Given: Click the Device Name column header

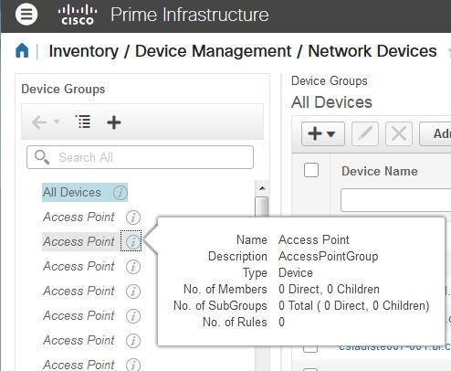Looking at the screenshot, I should click(x=380, y=171).
